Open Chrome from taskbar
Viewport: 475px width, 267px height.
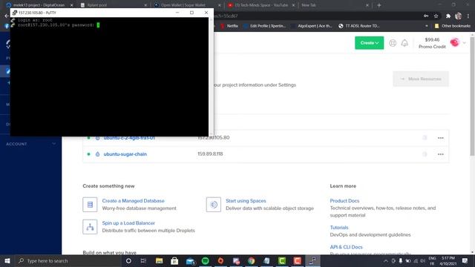[251, 260]
